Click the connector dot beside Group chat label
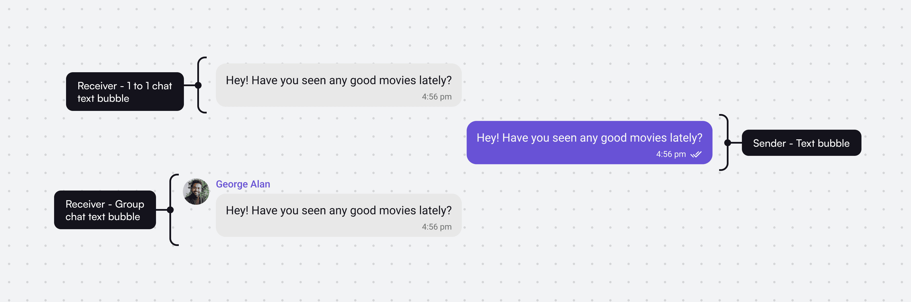The width and height of the screenshot is (911, 302). click(x=170, y=210)
